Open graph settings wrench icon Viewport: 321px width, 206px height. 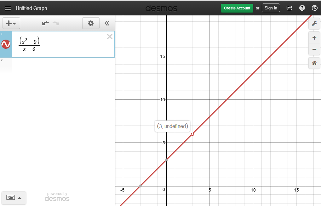click(314, 24)
